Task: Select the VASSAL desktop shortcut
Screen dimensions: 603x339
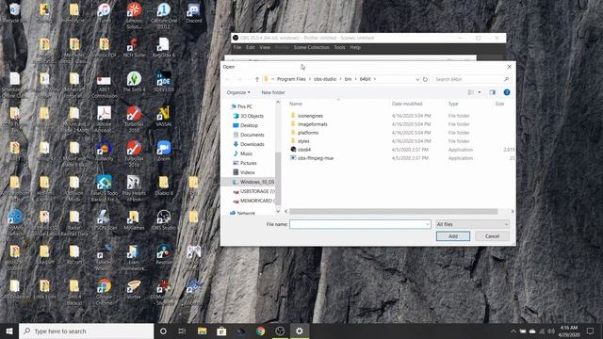Action: (163, 117)
